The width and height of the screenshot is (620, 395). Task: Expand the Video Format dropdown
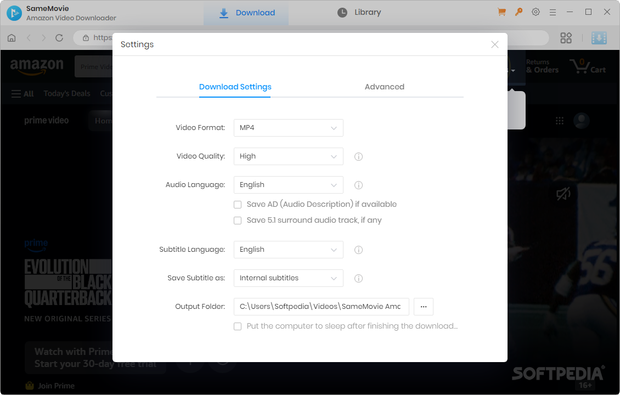tap(288, 128)
